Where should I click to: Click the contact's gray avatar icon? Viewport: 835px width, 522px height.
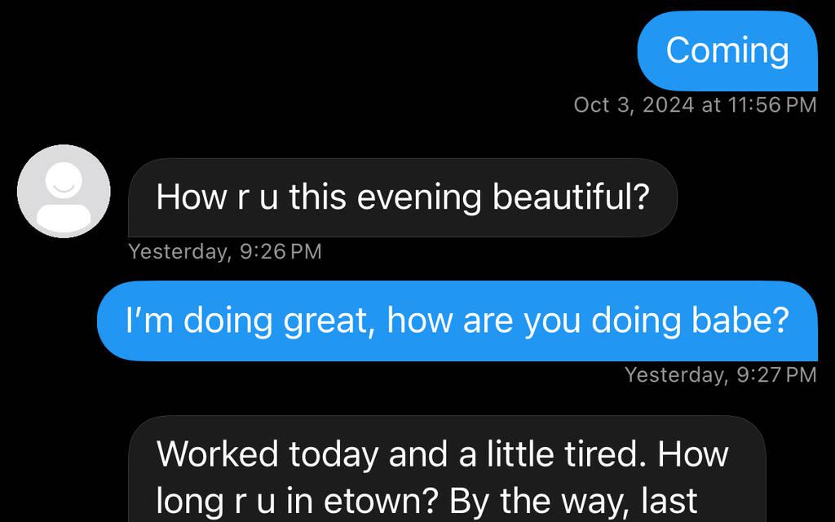(64, 191)
